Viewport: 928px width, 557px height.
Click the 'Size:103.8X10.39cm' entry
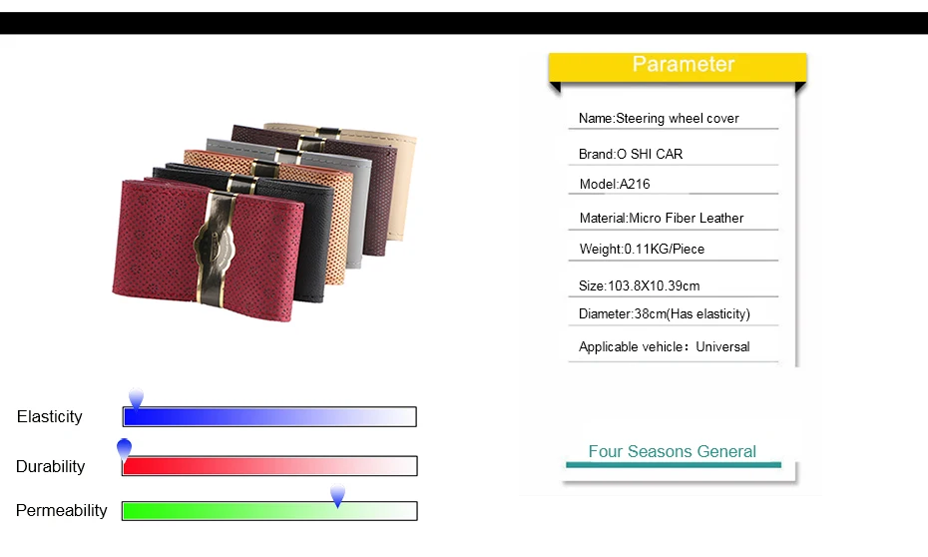pos(640,285)
